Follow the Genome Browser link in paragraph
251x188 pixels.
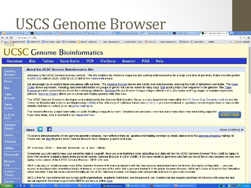[x=117, y=84]
